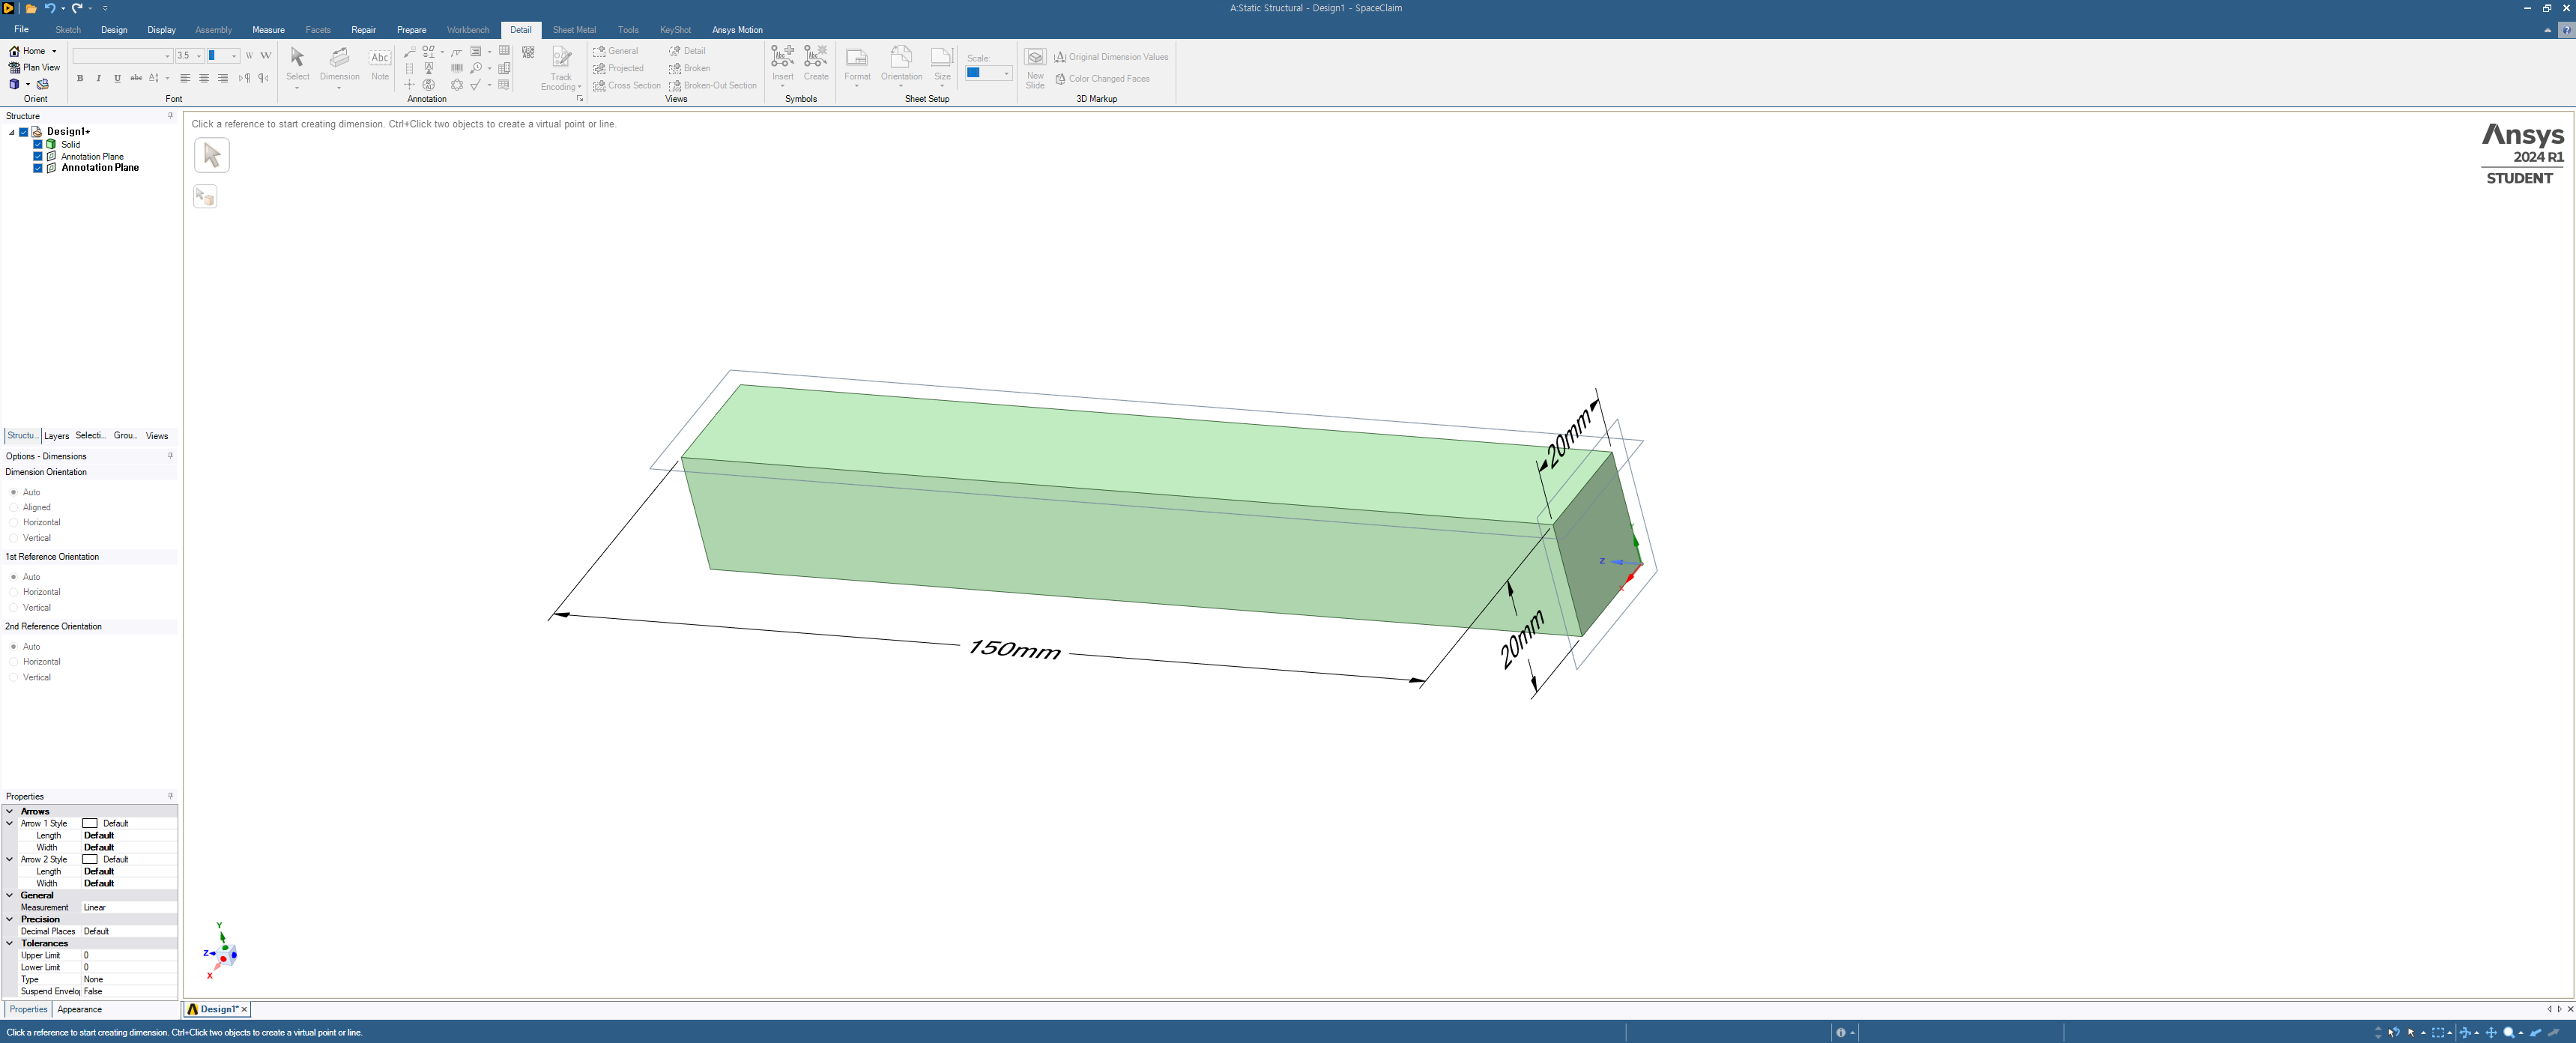
Task: Collapse the Precision property group
Action: pyautogui.click(x=10, y=920)
